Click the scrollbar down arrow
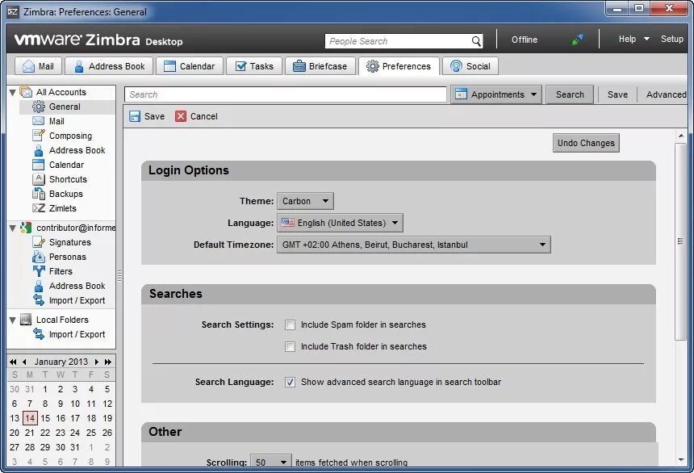This screenshot has height=473, width=694. click(681, 460)
